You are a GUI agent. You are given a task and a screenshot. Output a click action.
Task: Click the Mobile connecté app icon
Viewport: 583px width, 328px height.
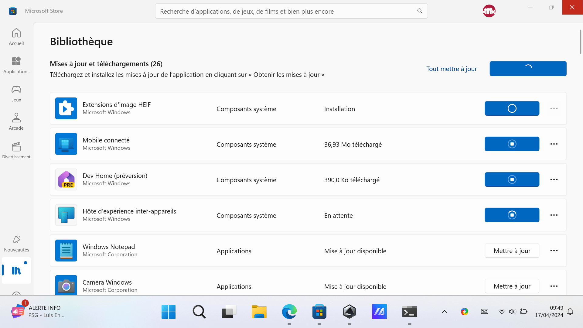(66, 144)
